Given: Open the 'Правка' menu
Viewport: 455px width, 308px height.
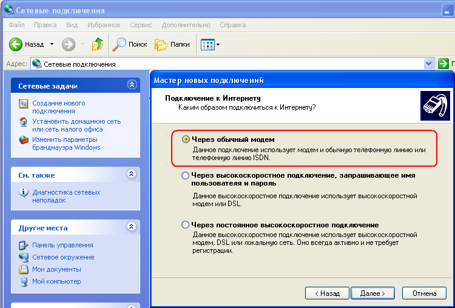Looking at the screenshot, I should click(45, 25).
